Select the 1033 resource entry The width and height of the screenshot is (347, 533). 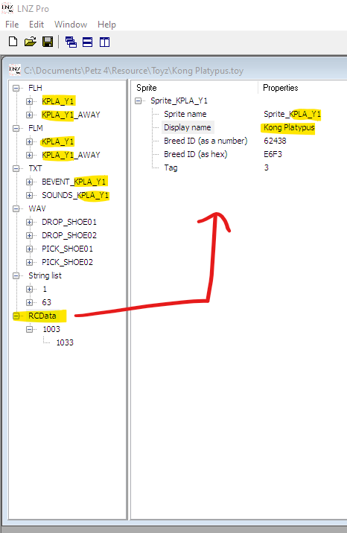(65, 342)
